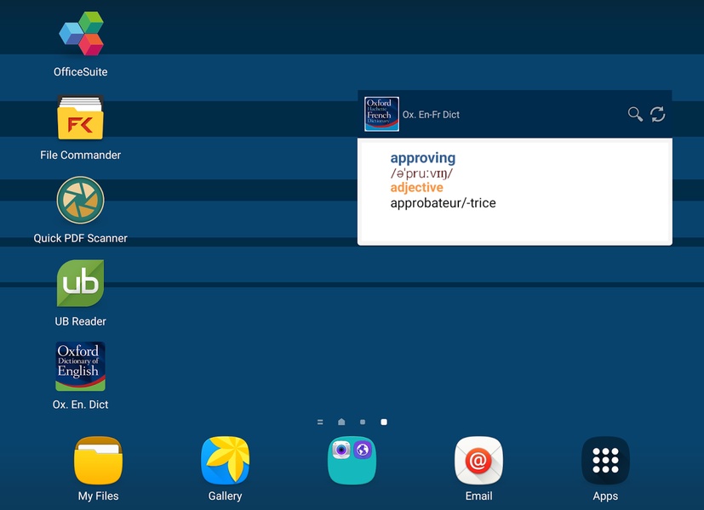Select the last page square indicator

point(384,422)
